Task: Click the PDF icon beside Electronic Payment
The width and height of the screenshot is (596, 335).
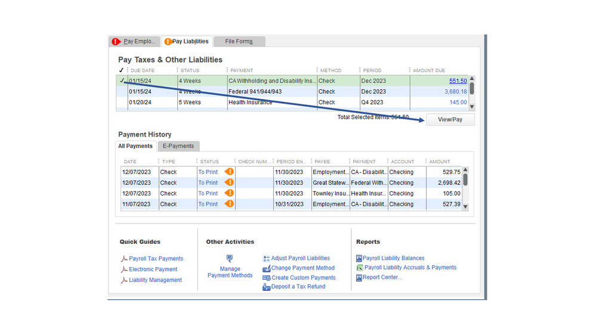Action: click(x=124, y=269)
